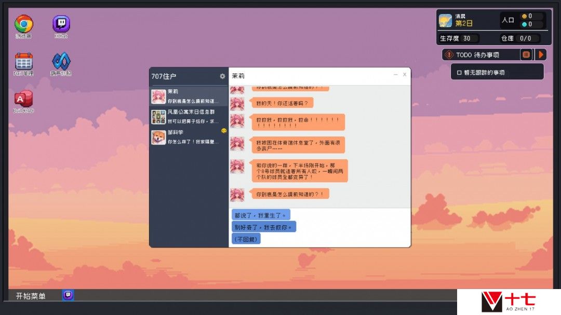This screenshot has width=561, height=315.
Task: Open chat settings gear beside 707住户
Action: tap(222, 76)
